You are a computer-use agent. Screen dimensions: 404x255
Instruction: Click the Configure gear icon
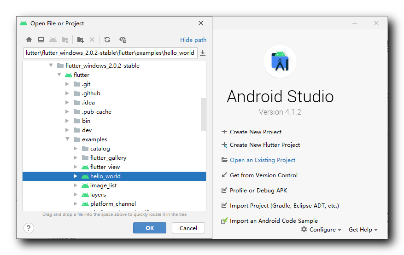tap(304, 229)
